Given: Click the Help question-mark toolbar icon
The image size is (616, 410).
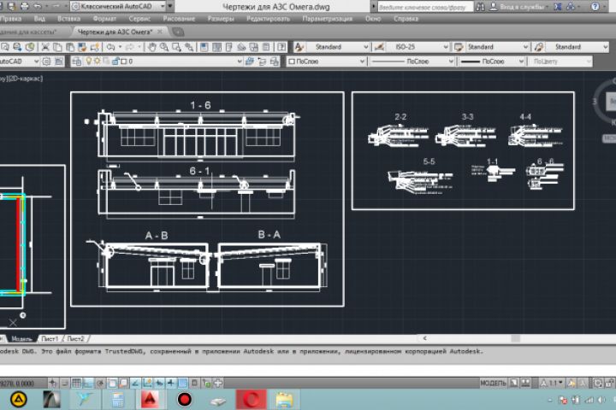Looking at the screenshot, I should (x=281, y=47).
